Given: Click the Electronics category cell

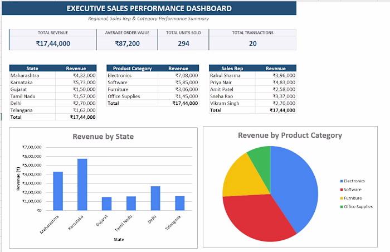Looking at the screenshot, I should pyautogui.click(x=132, y=75).
